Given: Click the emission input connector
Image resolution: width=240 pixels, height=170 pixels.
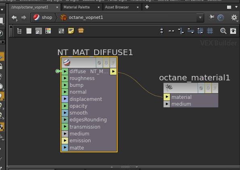Looking at the screenshot, I should [65, 141].
